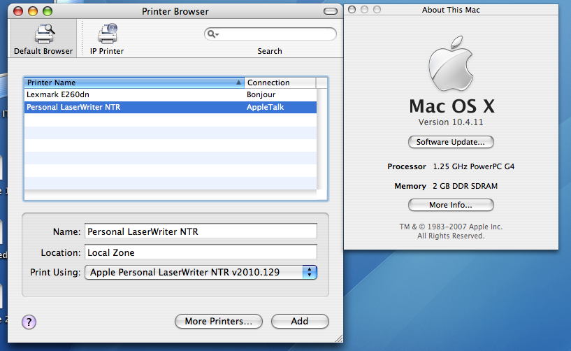
Task: Open the Print Using dropdown
Action: [x=201, y=272]
